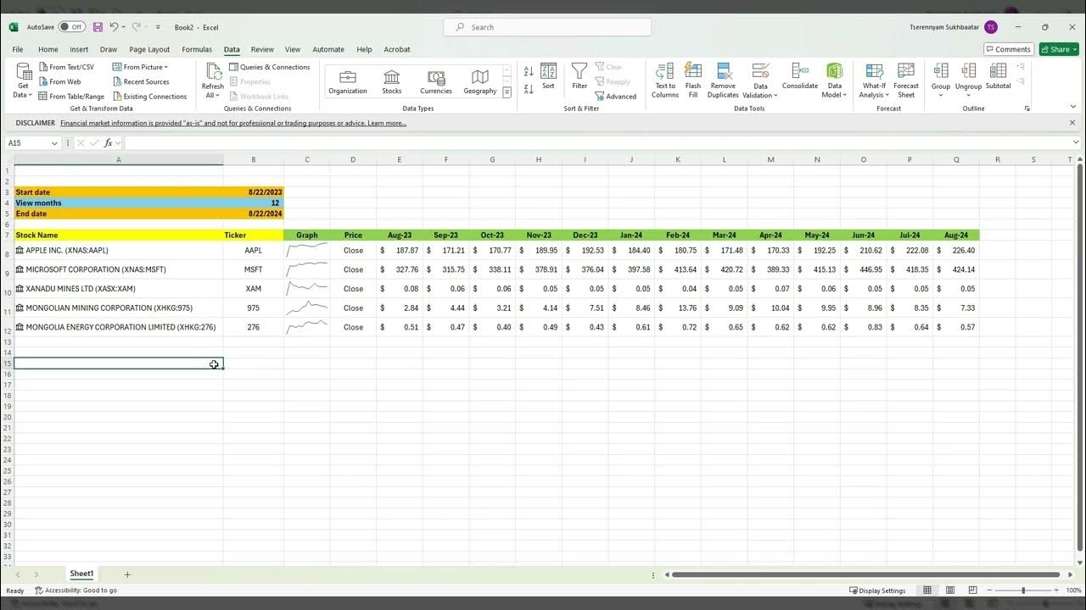Expand the Data Types gallery
The height and width of the screenshot is (610, 1086).
[507, 92]
